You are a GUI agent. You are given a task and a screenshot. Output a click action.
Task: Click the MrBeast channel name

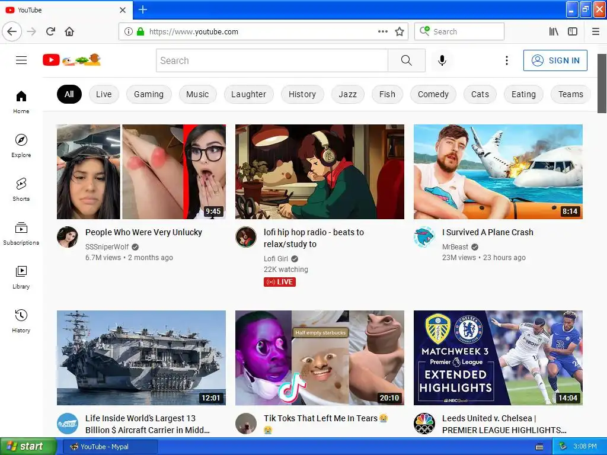pos(455,247)
